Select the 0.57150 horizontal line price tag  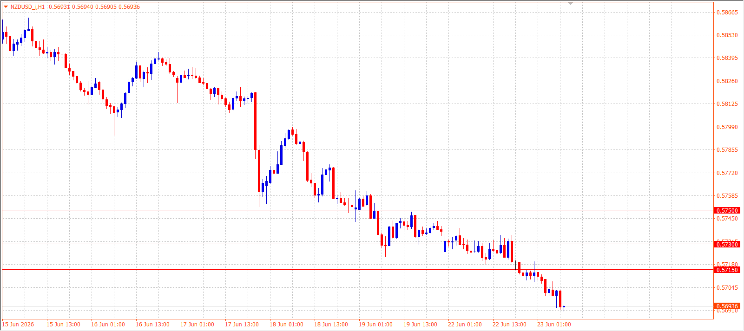[x=727, y=270]
